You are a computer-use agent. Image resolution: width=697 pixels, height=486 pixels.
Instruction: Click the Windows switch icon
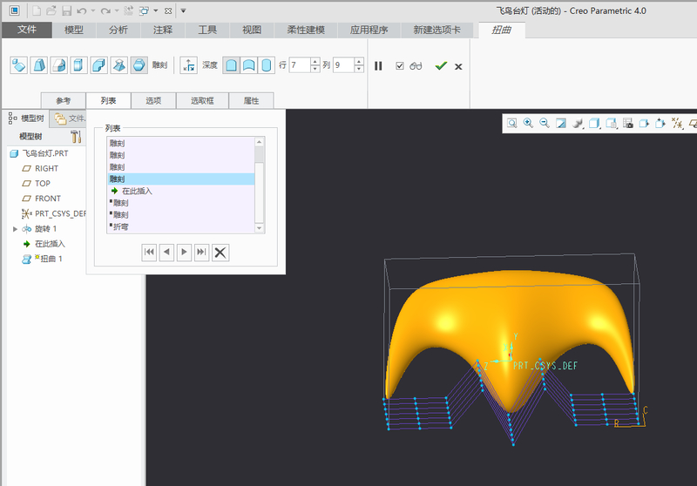(144, 10)
